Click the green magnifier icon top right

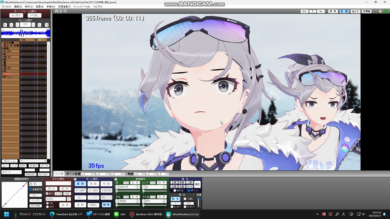[x=380, y=11]
